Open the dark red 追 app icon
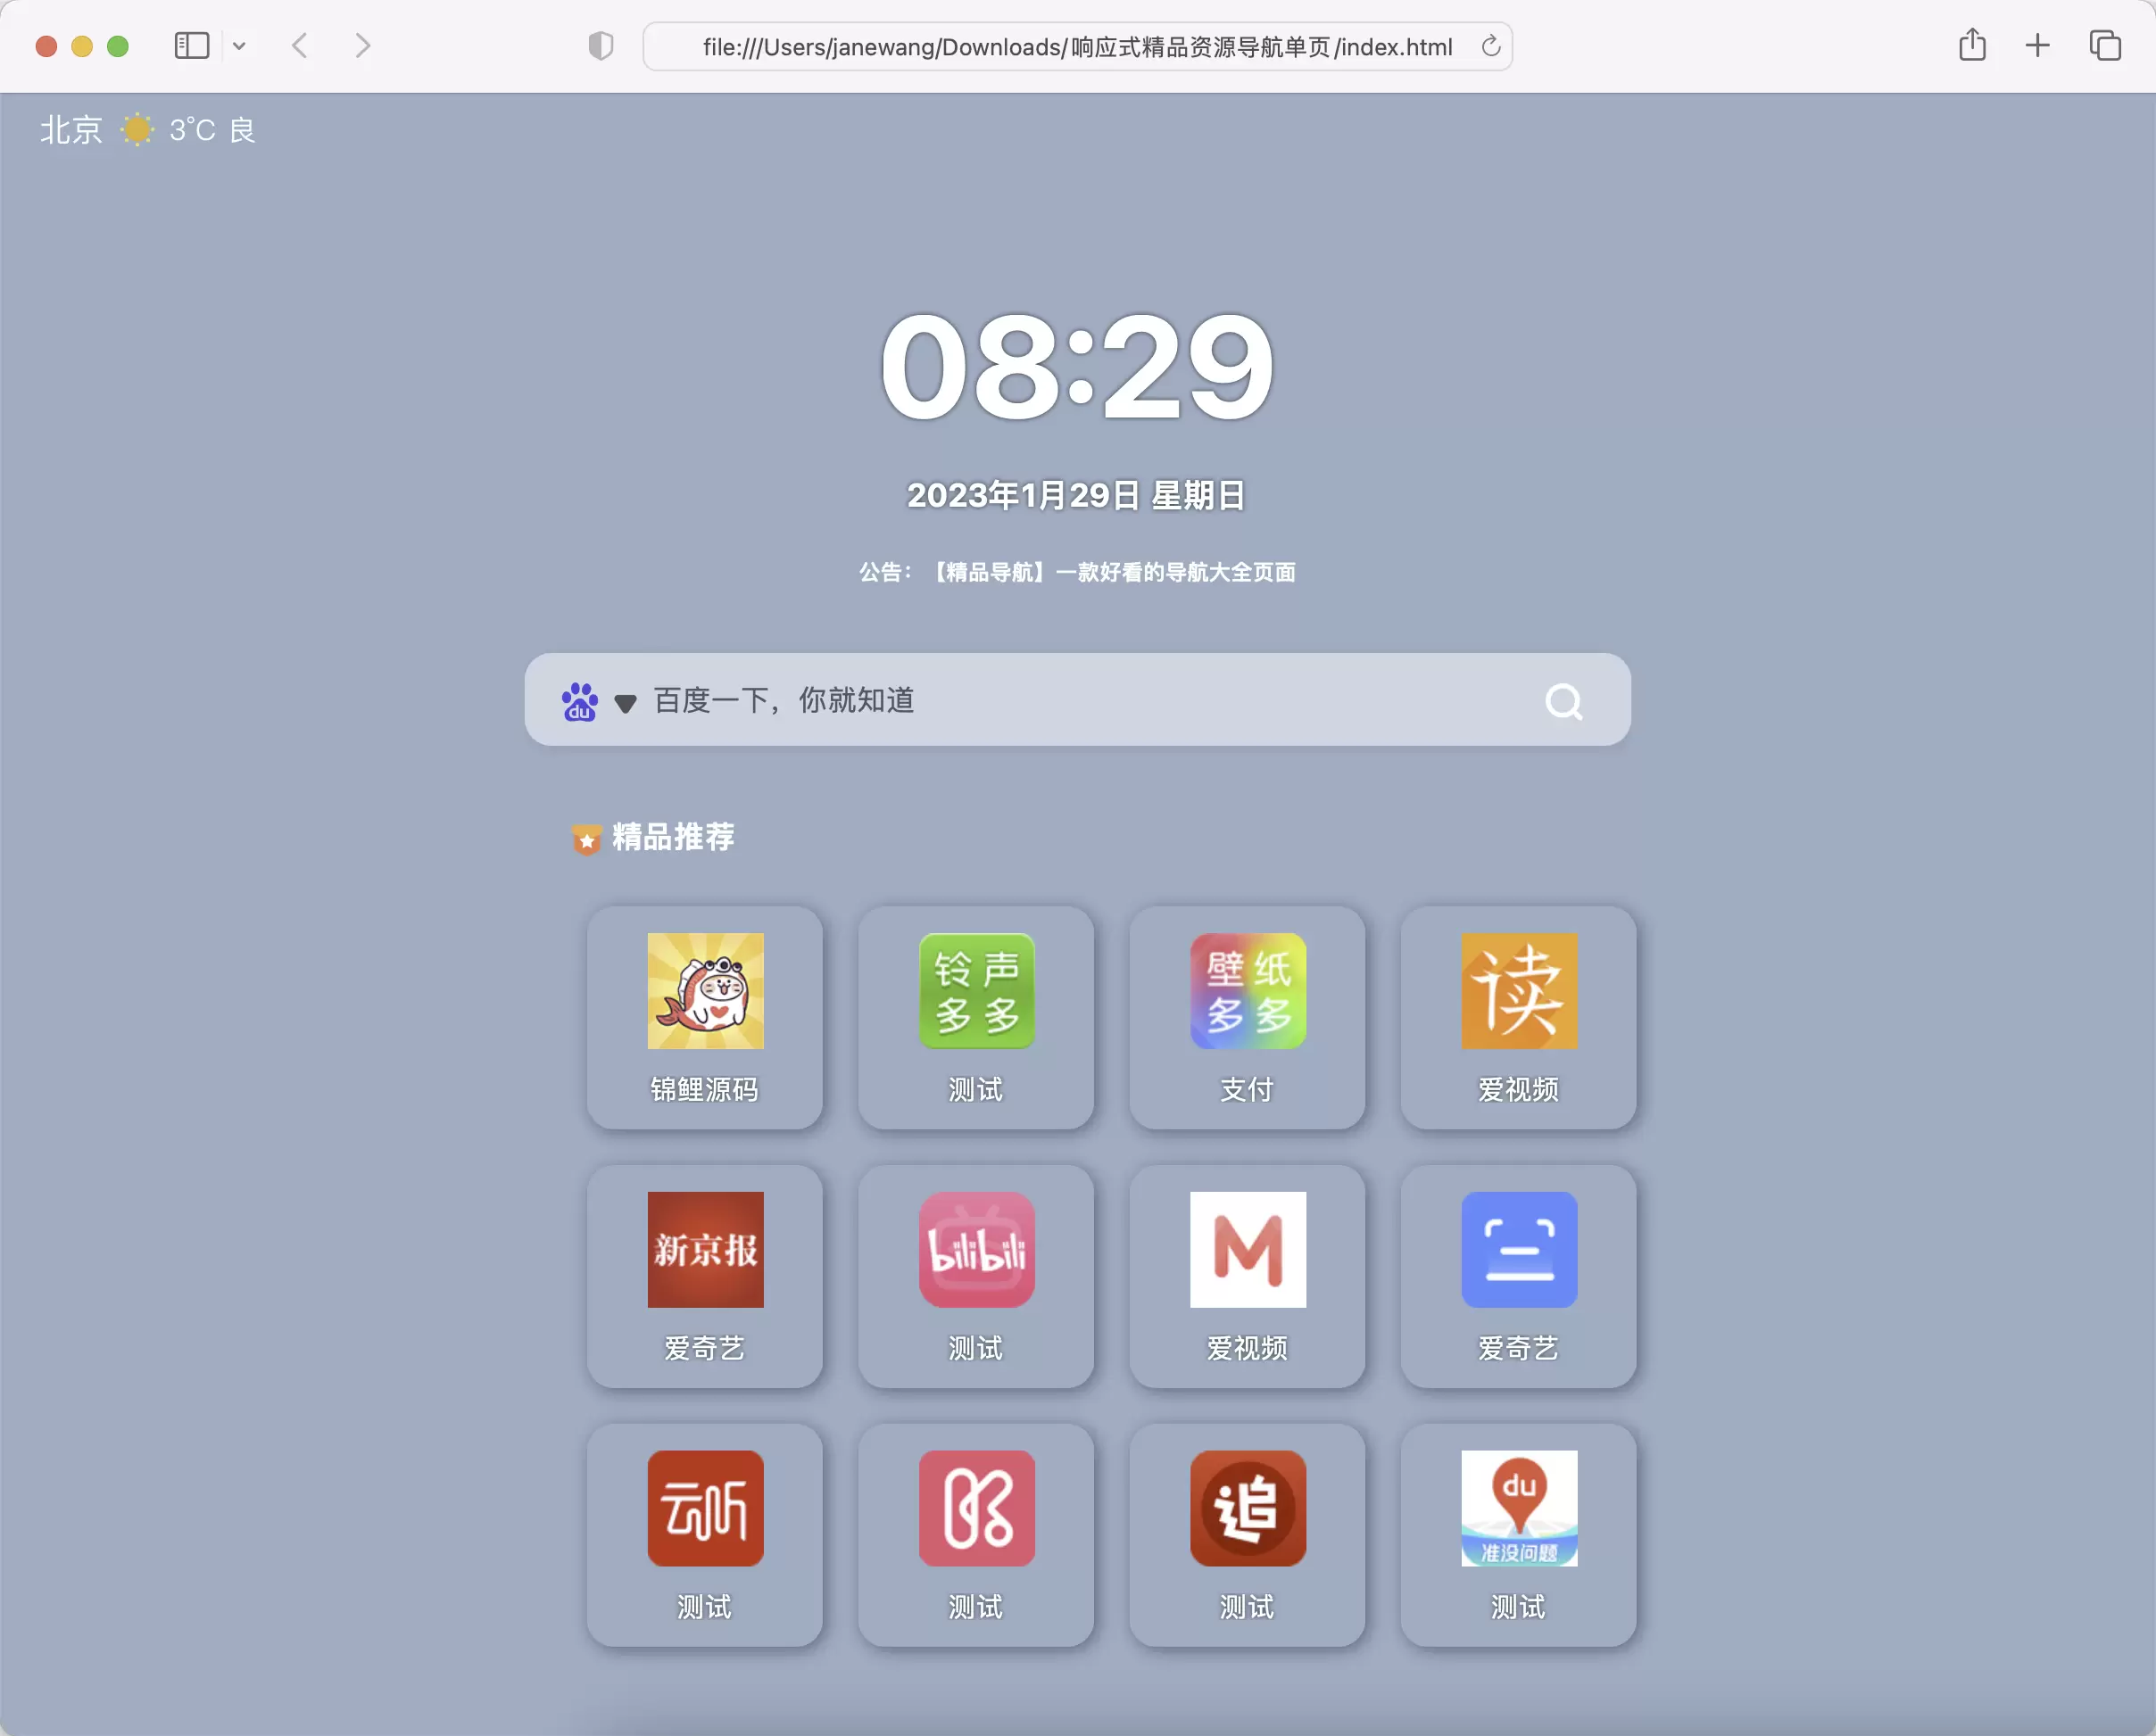Image resolution: width=2156 pixels, height=1736 pixels. [1248, 1509]
